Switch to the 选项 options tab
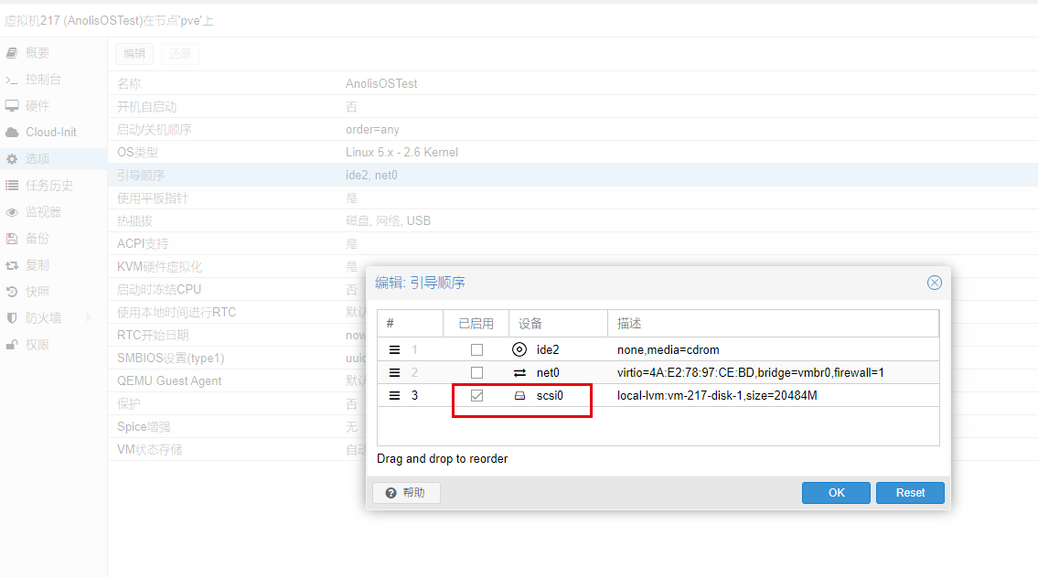Viewport: 1038px width, 578px height. 37,157
